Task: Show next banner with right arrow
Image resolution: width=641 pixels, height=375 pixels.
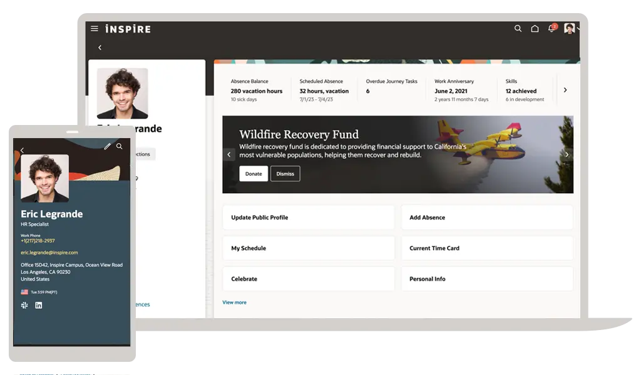Action: (x=567, y=154)
